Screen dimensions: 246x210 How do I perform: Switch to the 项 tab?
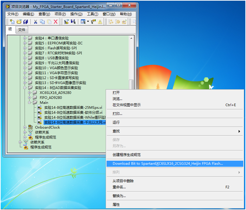coord(10,29)
